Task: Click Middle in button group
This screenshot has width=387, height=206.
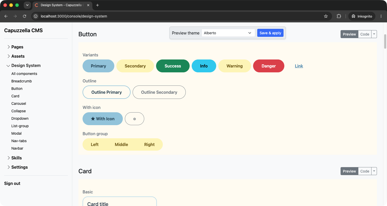Action: click(122, 144)
